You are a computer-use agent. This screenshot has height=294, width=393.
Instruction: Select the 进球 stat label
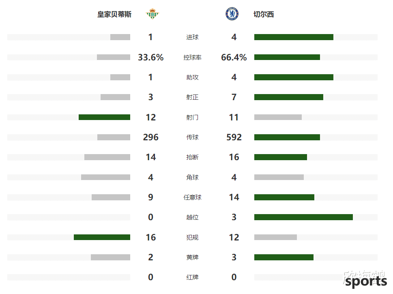click(192, 37)
